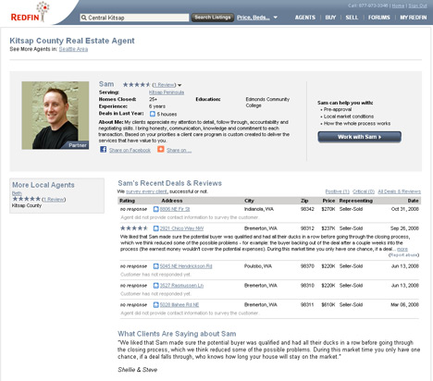The width and height of the screenshot is (433, 381).
Task: Click the Central Kitsap search field
Action: [134, 18]
